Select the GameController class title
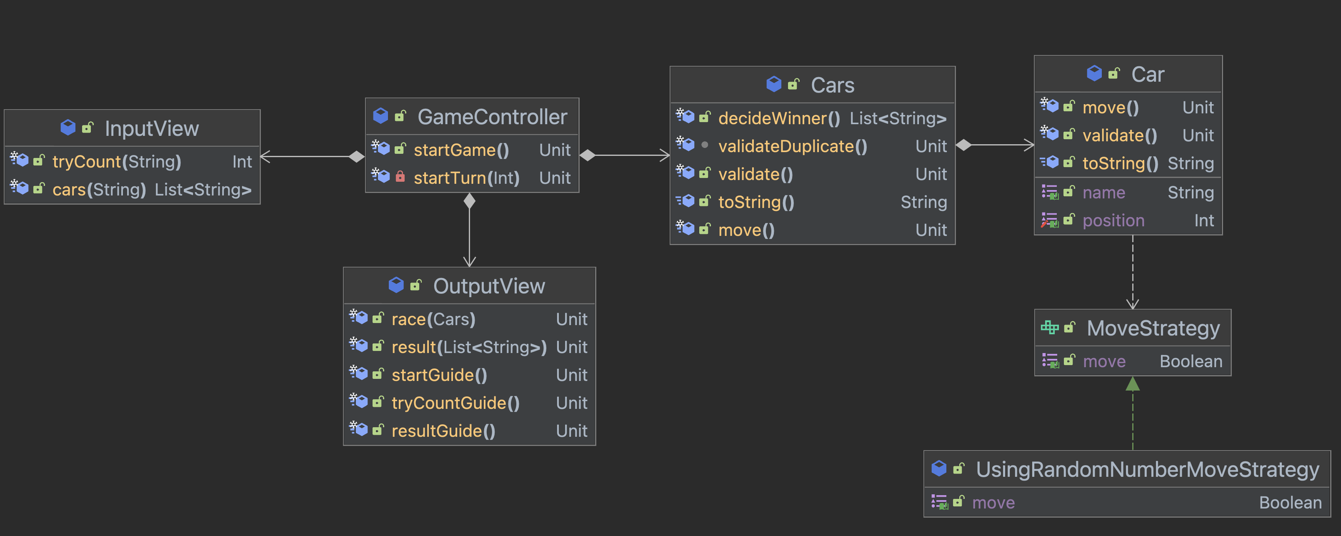Viewport: 1341px width, 536px height. click(x=492, y=117)
